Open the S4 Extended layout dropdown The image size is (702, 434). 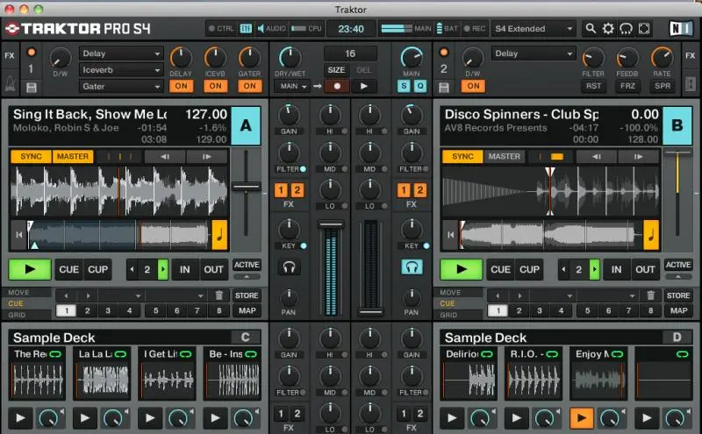click(x=534, y=29)
